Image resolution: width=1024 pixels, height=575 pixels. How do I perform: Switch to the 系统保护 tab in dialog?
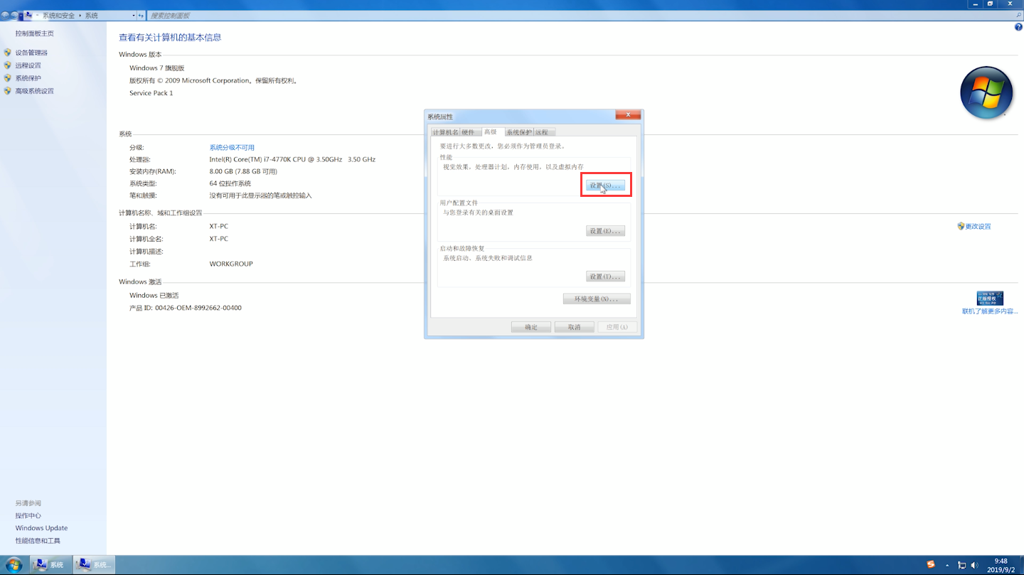[x=519, y=132]
